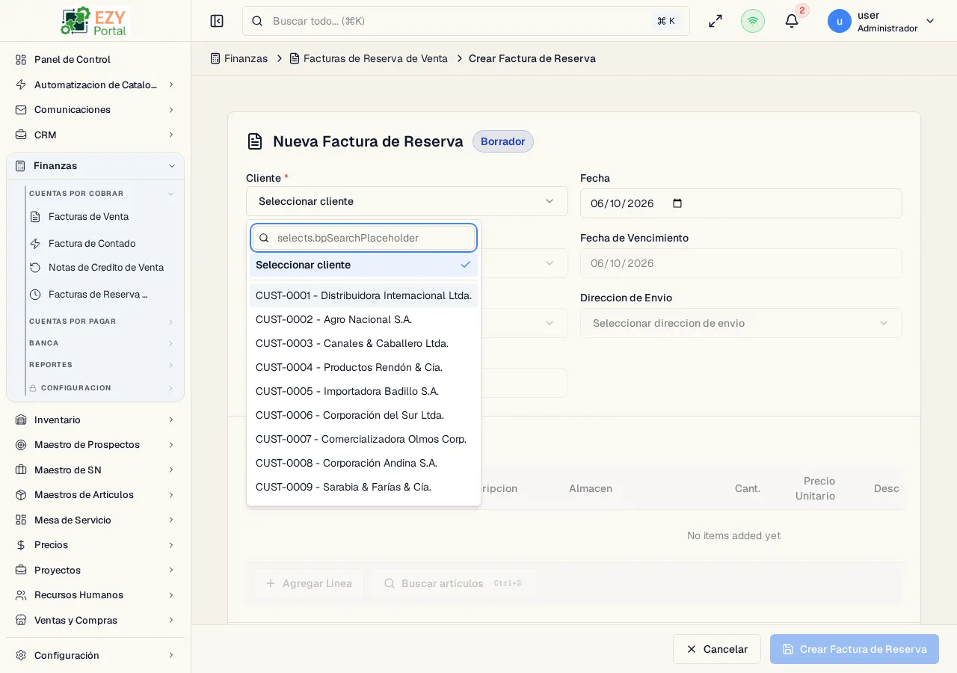
Task: Choose CUST-0009 Sarabia & Farías & Cía.
Action: [x=363, y=487]
